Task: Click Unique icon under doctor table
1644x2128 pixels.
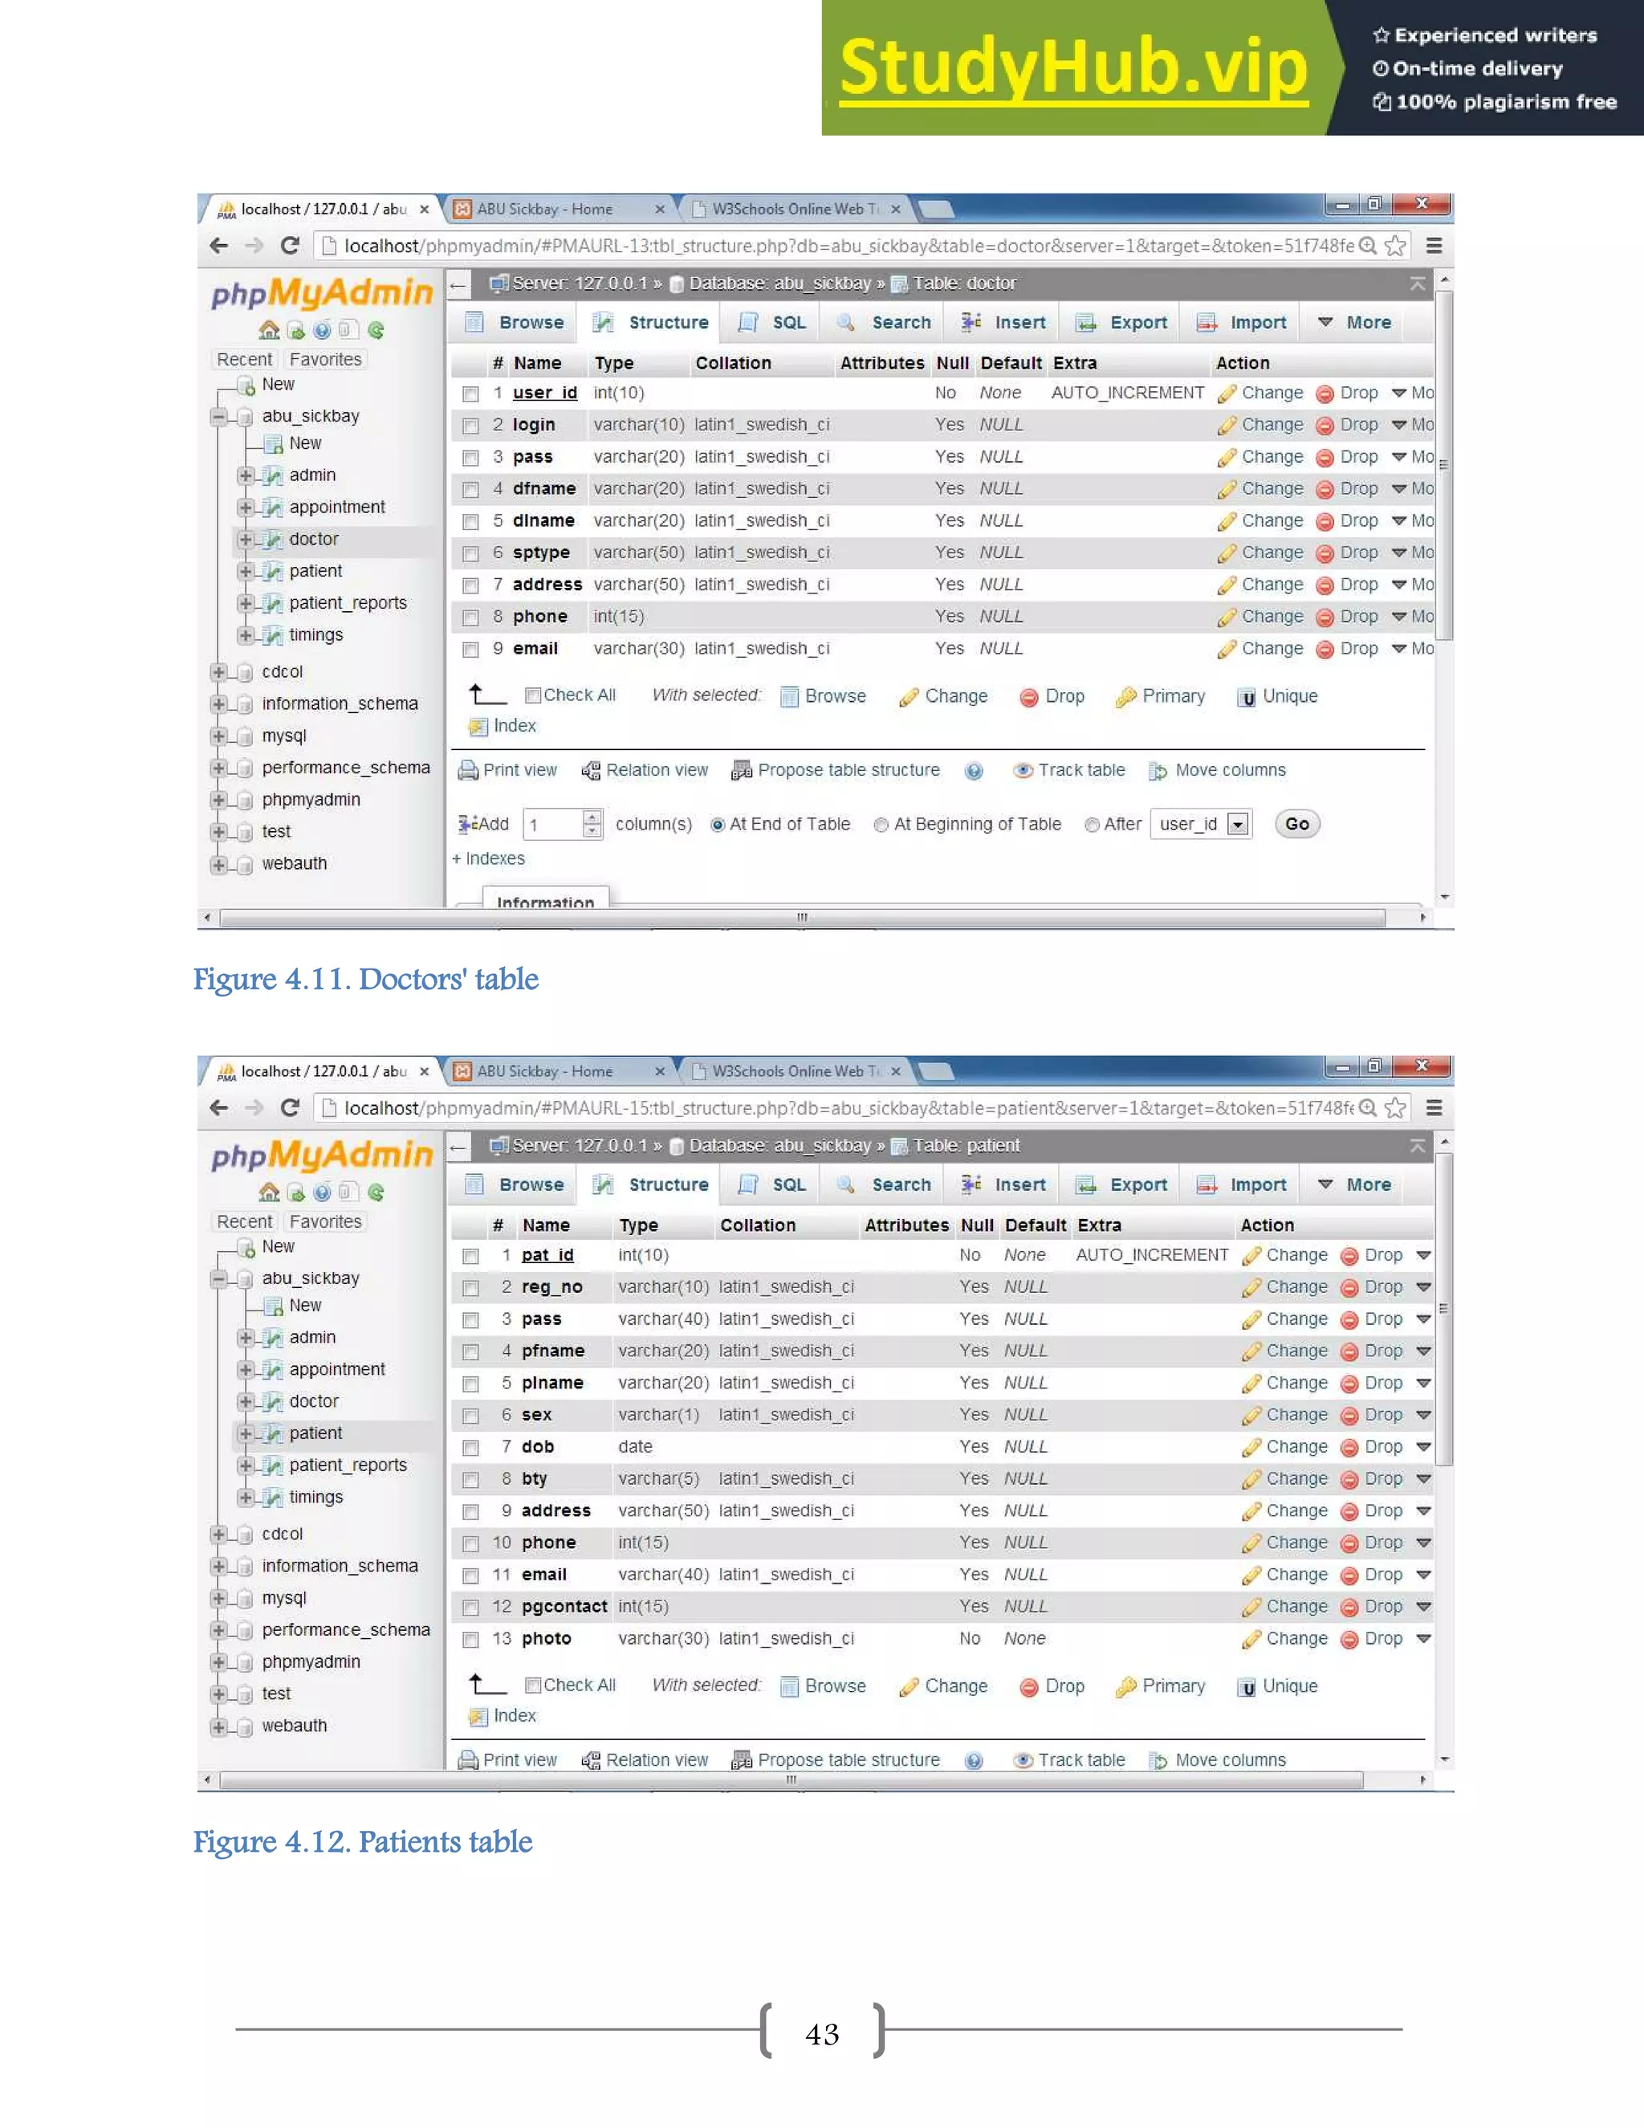Action: 1247,697
